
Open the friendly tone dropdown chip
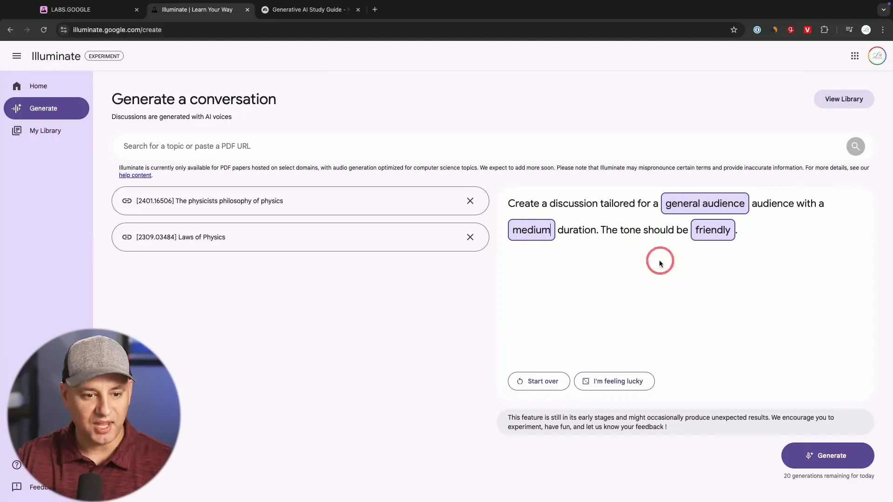[x=713, y=230]
